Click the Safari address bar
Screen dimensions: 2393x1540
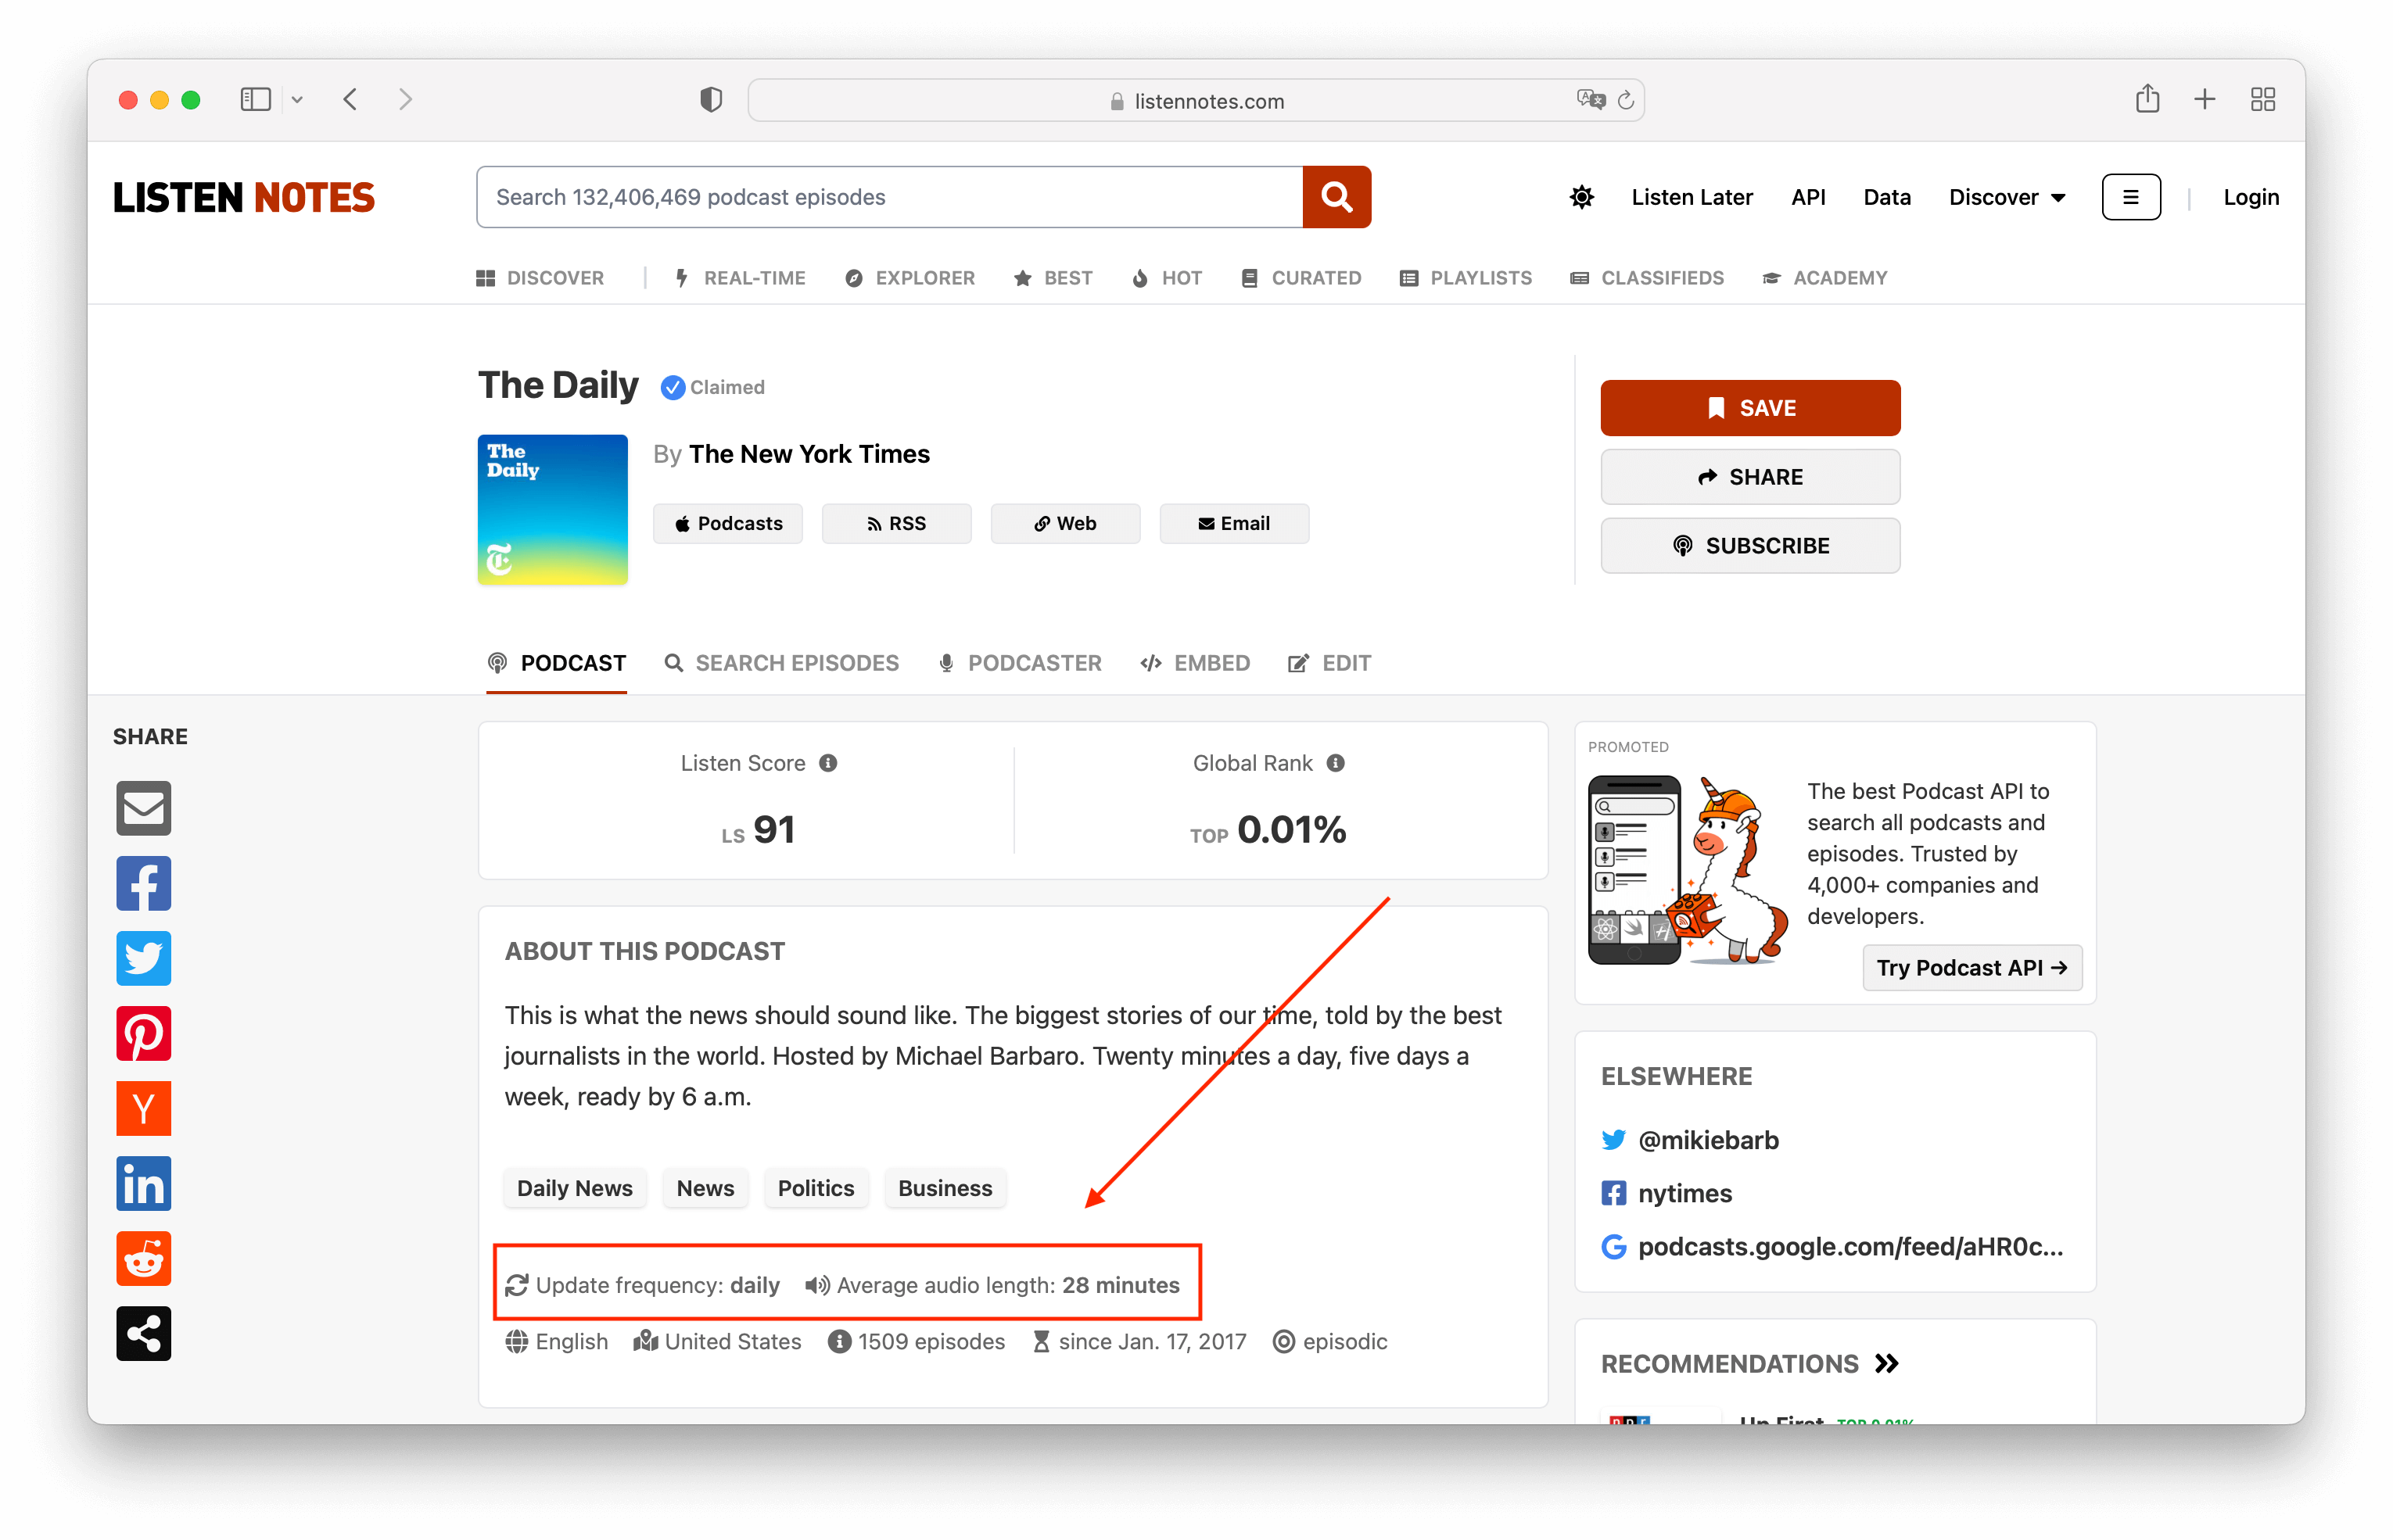[x=1196, y=100]
